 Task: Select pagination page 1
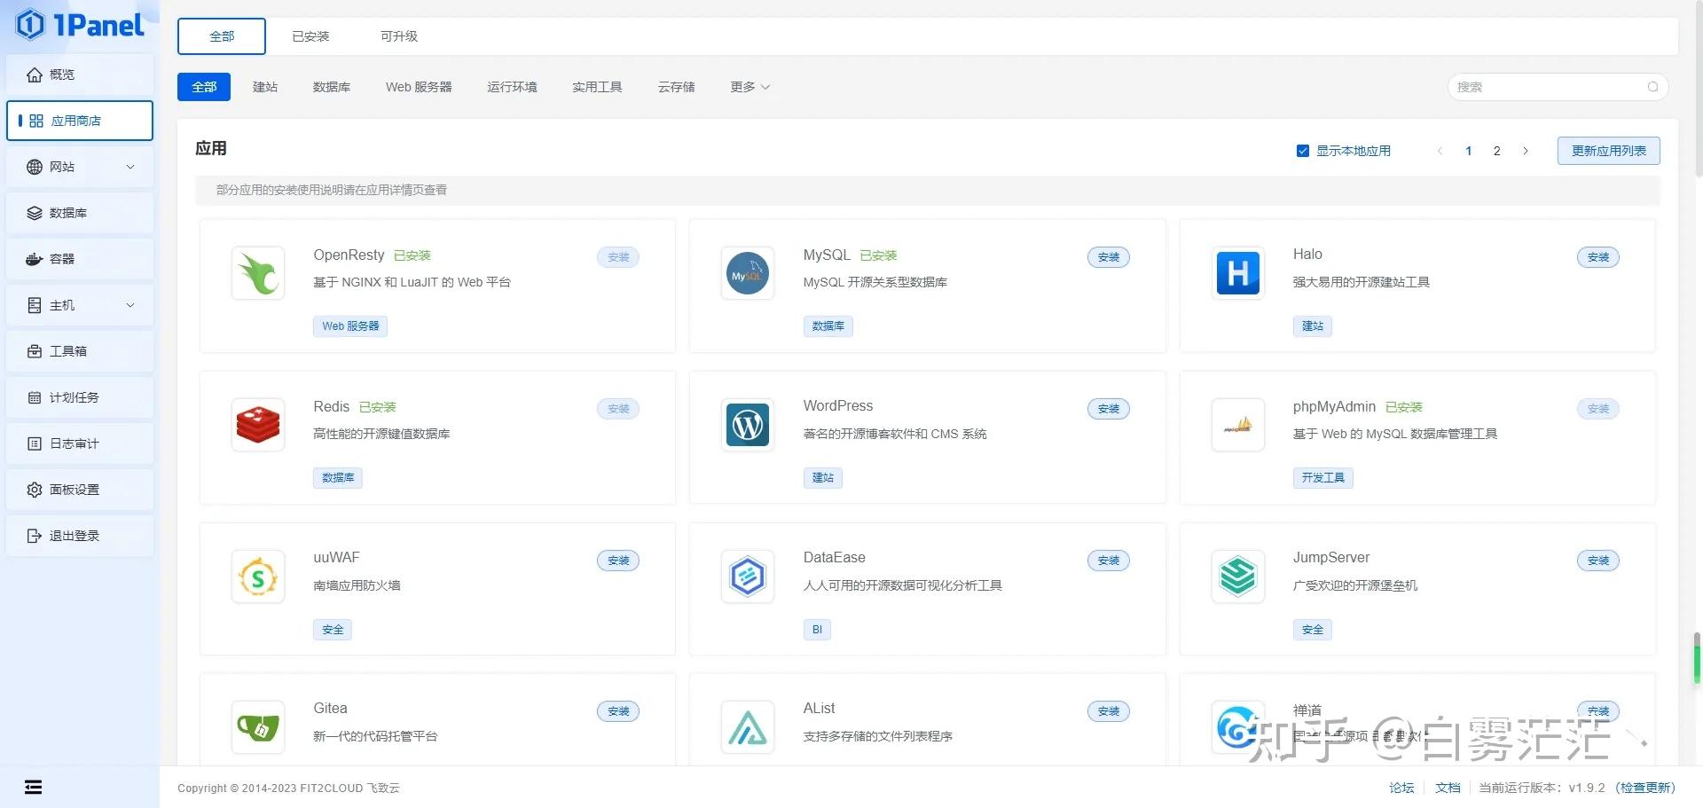[x=1469, y=151]
